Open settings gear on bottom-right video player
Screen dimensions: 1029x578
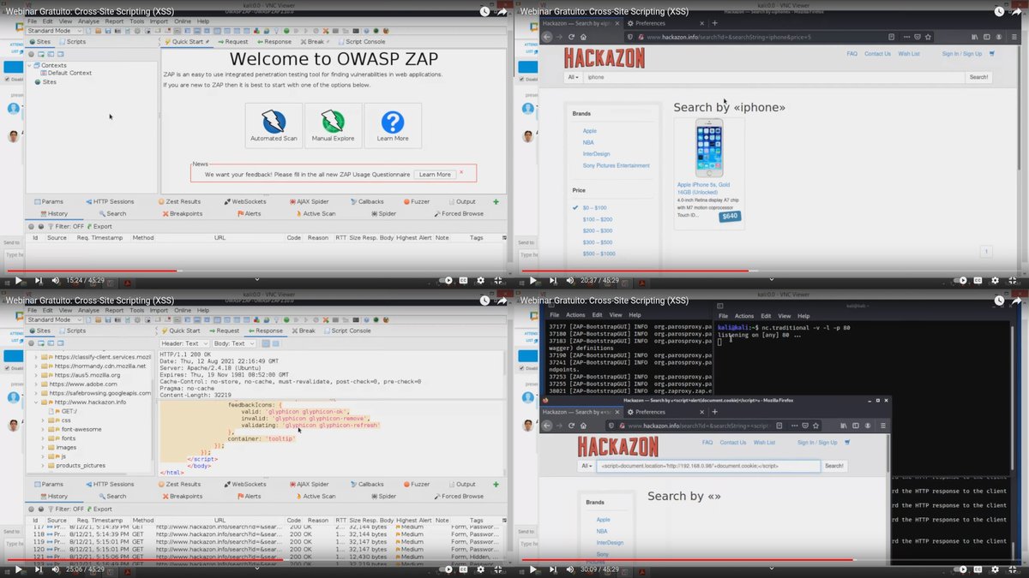coord(995,569)
